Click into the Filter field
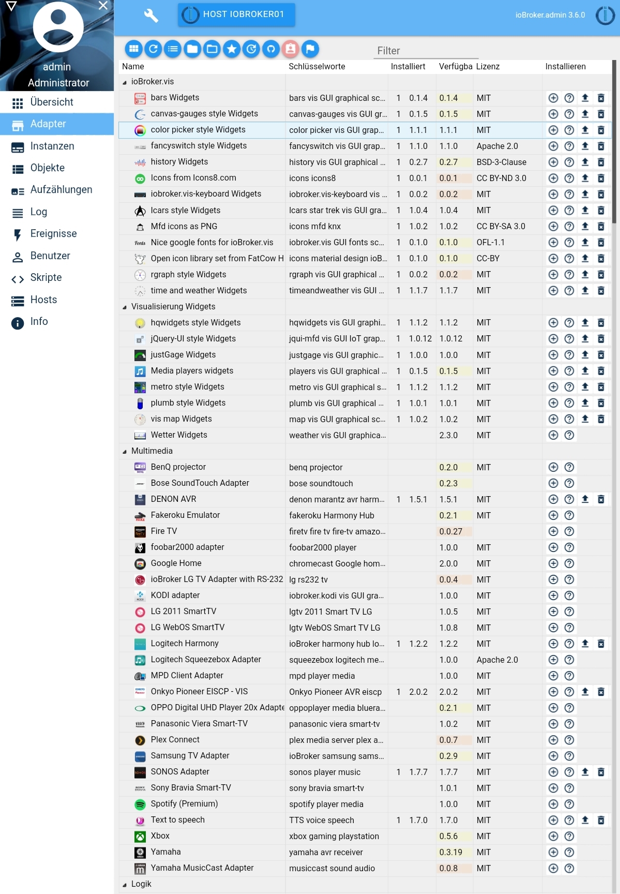The height and width of the screenshot is (894, 620). coord(426,51)
